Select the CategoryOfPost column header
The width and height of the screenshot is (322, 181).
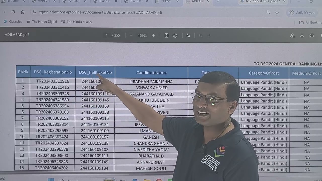click(264, 73)
